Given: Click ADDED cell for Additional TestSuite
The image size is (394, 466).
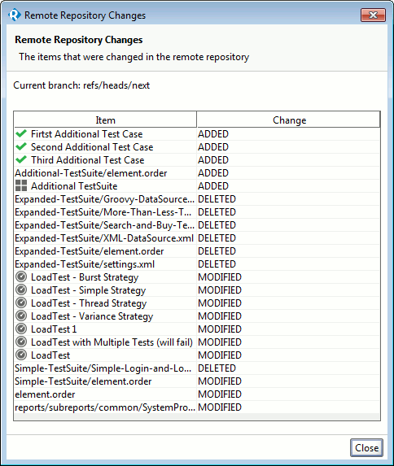Looking at the screenshot, I should [288, 186].
